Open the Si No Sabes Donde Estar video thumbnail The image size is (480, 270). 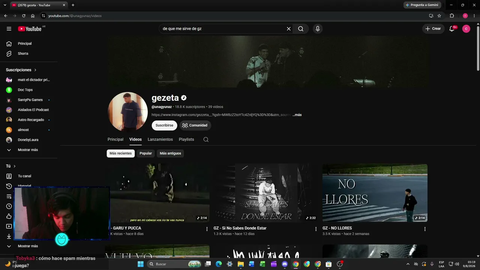pos(266,193)
